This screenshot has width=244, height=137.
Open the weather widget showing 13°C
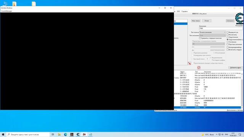point(207,134)
